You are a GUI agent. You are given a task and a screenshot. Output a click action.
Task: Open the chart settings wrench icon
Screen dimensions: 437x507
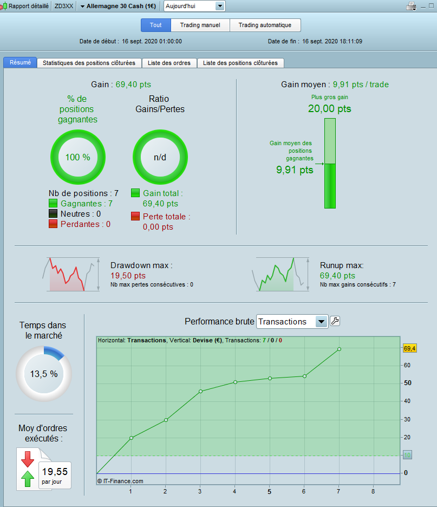click(x=335, y=321)
